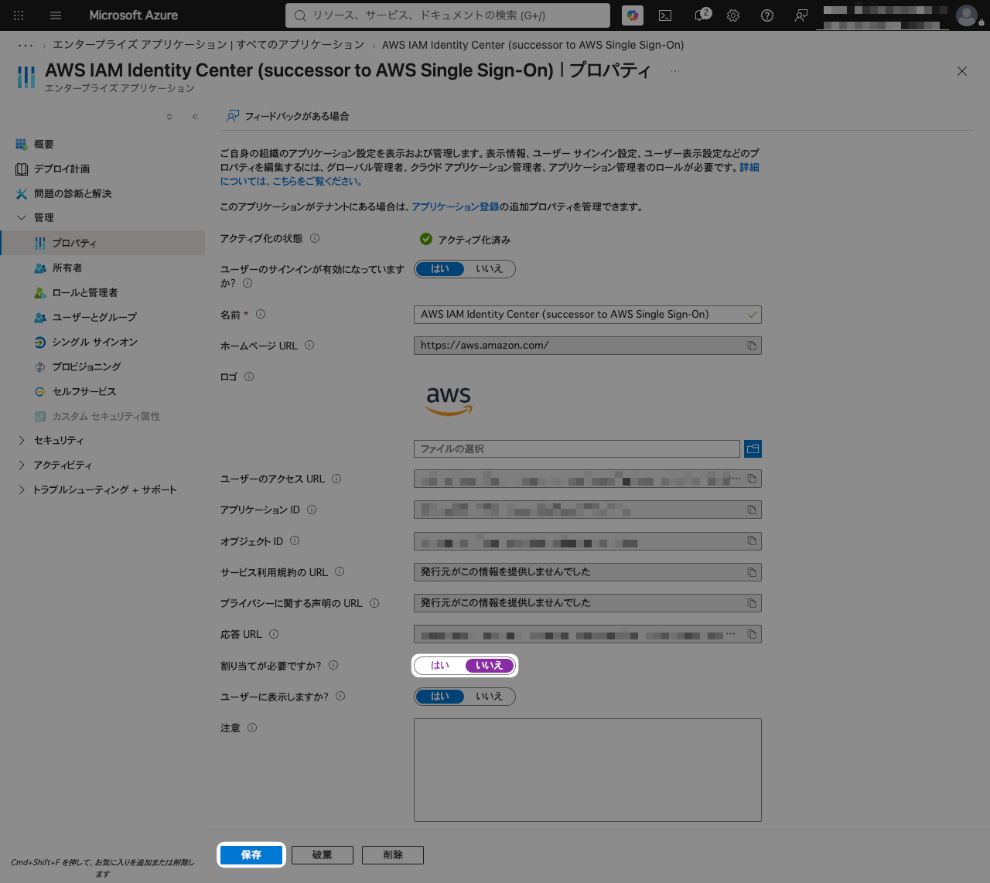Click the 破棄 button
This screenshot has width=990, height=883.
point(323,855)
